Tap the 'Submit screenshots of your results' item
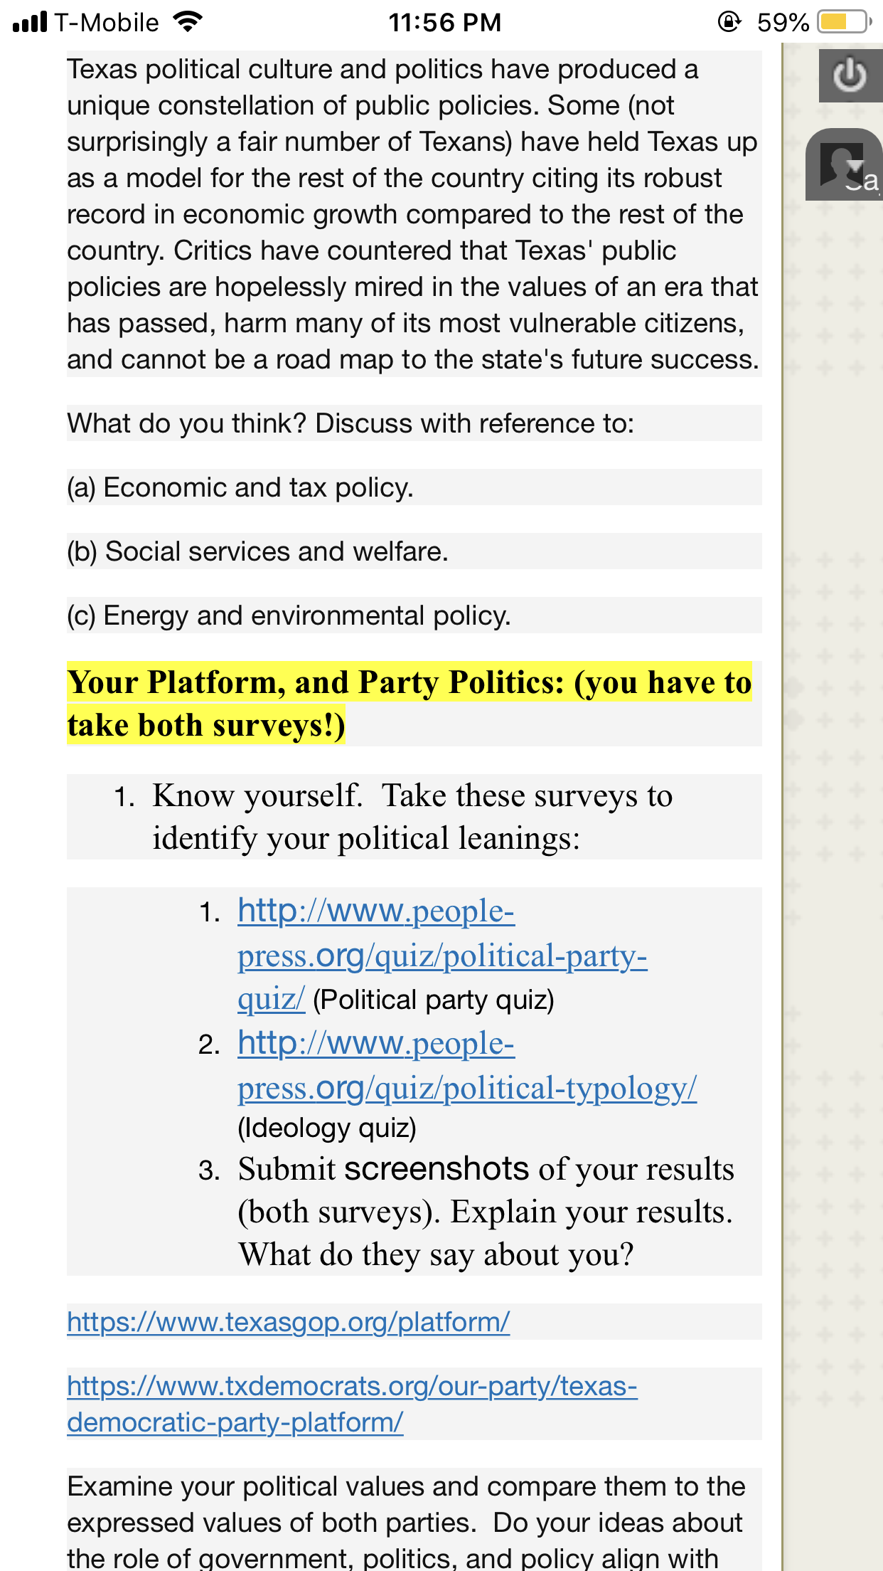 pyautogui.click(x=486, y=1212)
